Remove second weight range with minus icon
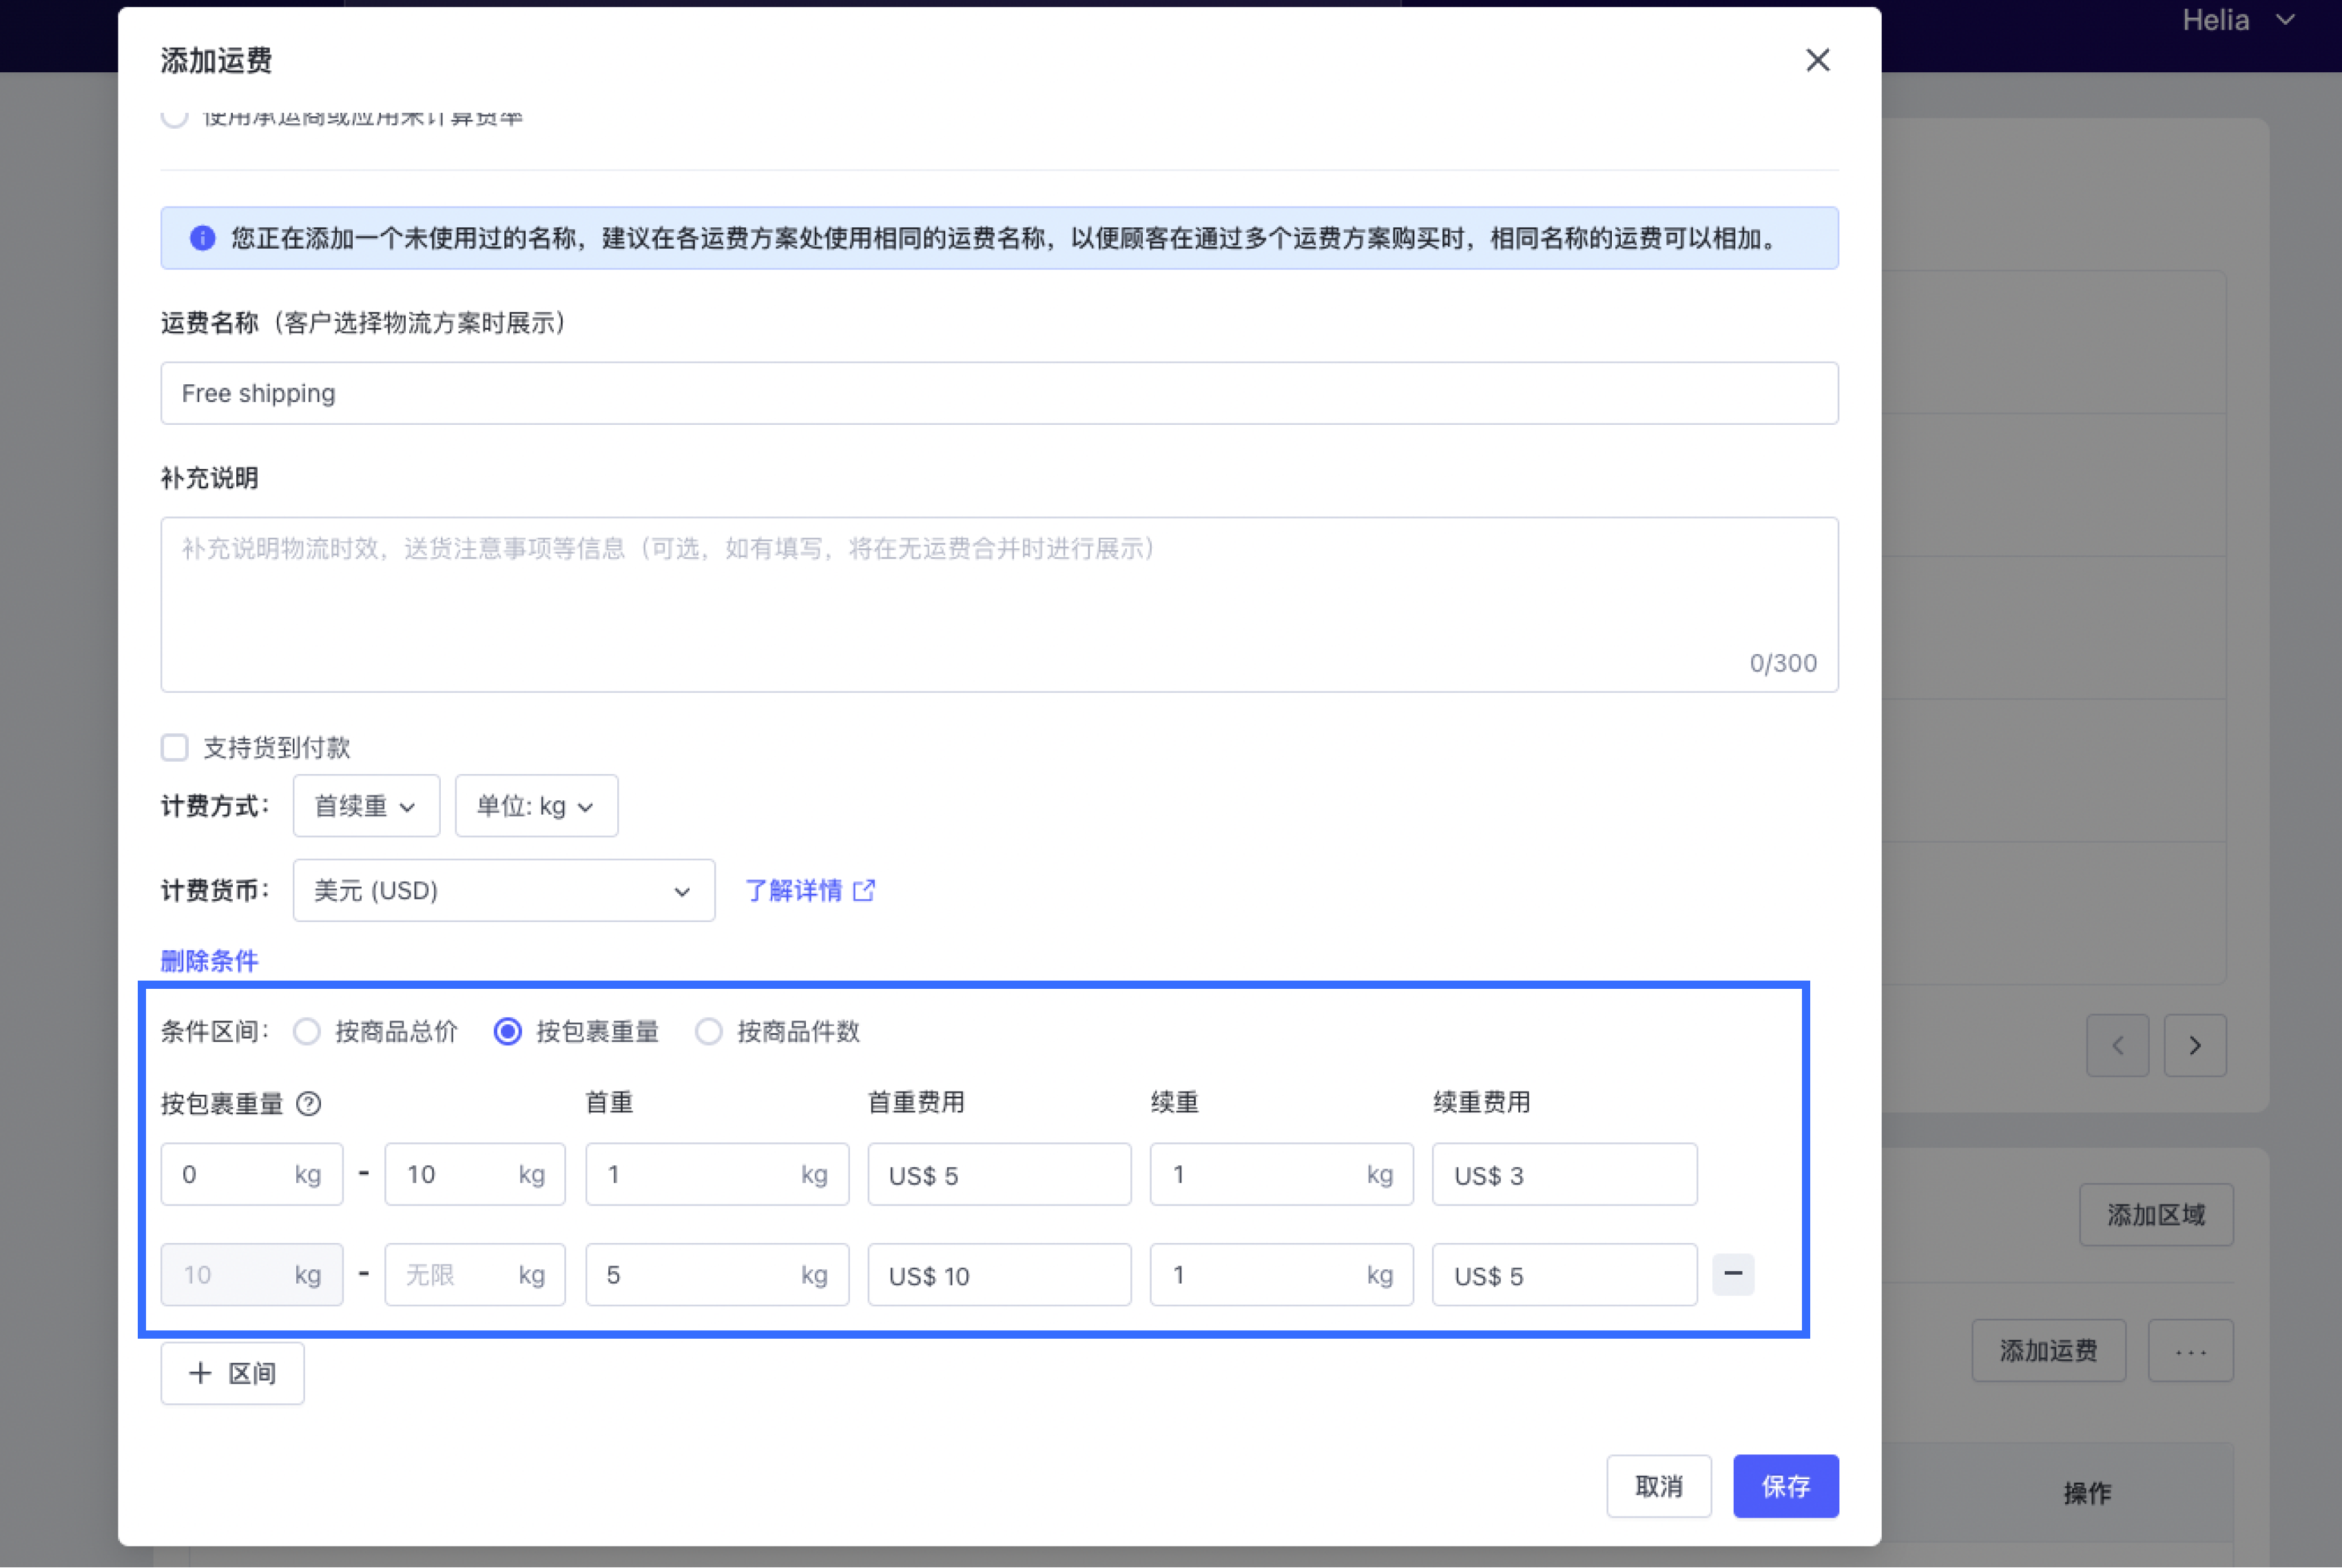 pyautogui.click(x=1732, y=1274)
